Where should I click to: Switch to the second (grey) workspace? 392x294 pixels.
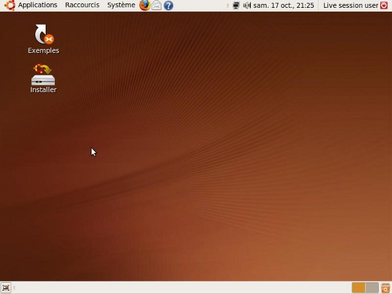(372, 287)
